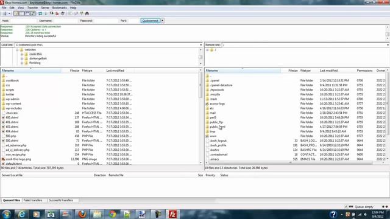Open the Edit menu
The image size is (390, 219).
(x=12, y=8)
